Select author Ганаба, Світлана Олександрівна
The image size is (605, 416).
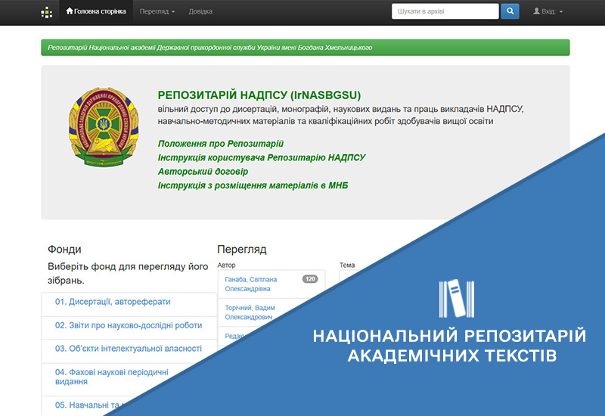tap(251, 284)
